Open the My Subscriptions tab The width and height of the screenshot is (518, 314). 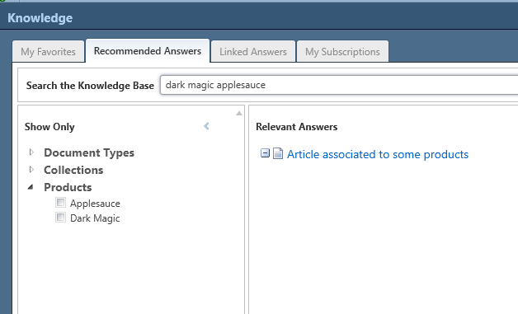pyautogui.click(x=342, y=51)
